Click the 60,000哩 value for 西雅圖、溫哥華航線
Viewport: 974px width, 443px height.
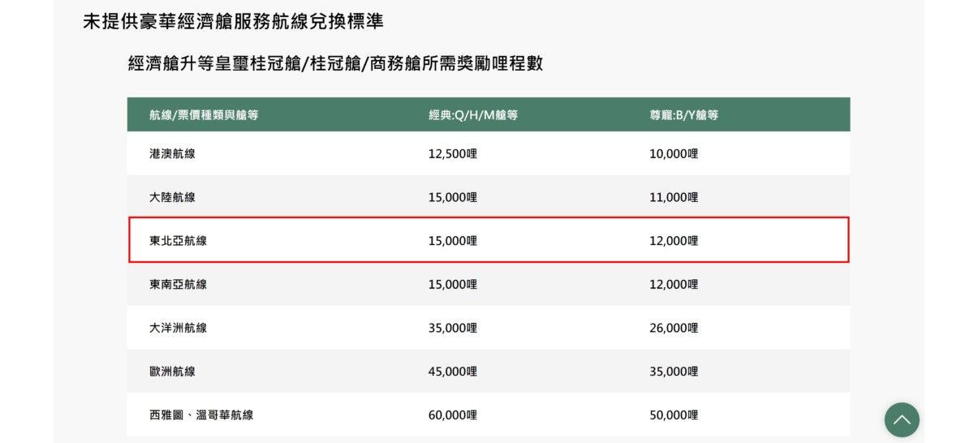point(452,415)
